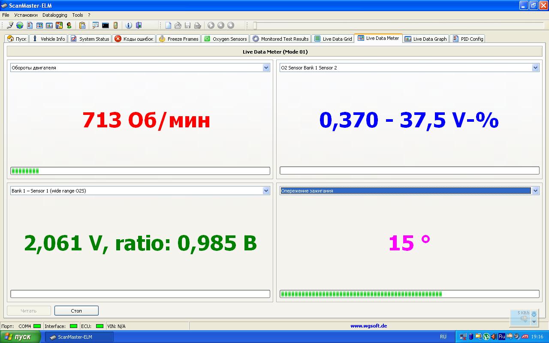Click the connect cable icon in toolbar
The image size is (549, 343).
[x=10, y=25]
